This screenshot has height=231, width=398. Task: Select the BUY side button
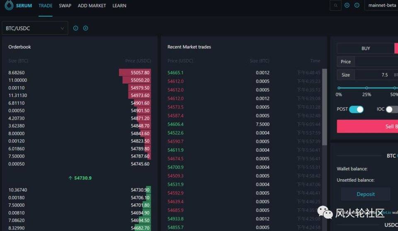coord(365,49)
